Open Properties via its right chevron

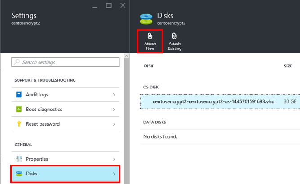[x=114, y=159]
